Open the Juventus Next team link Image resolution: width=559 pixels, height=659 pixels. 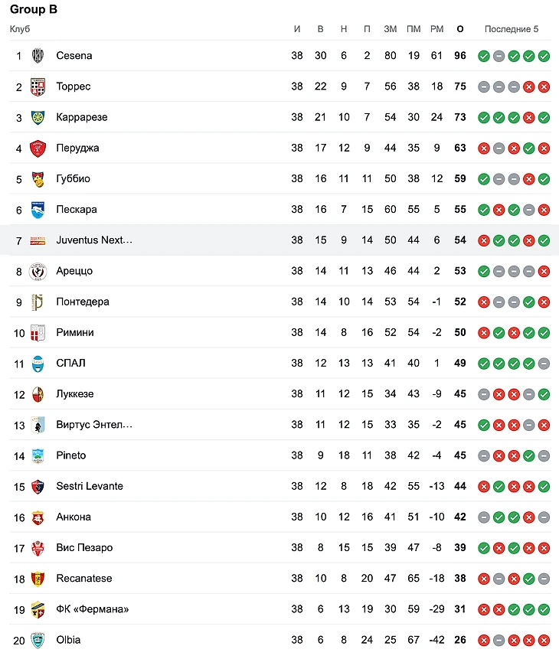[94, 240]
